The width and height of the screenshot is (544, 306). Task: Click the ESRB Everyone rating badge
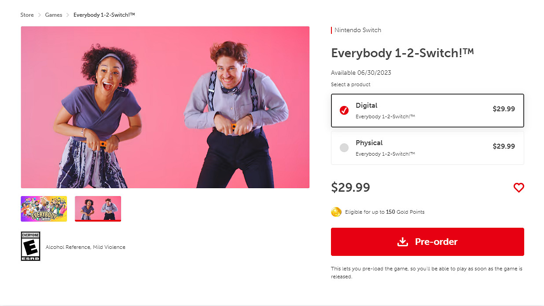click(30, 246)
